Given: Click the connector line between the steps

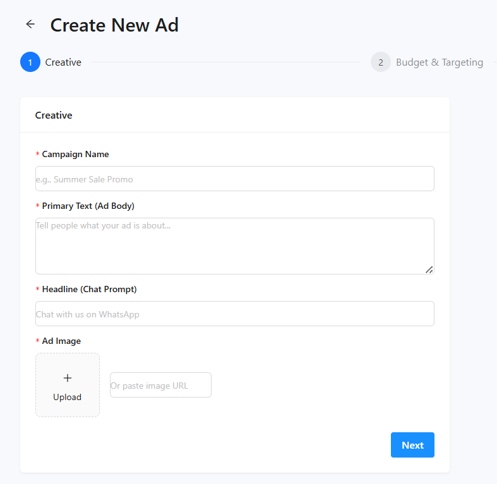Looking at the screenshot, I should (225, 62).
